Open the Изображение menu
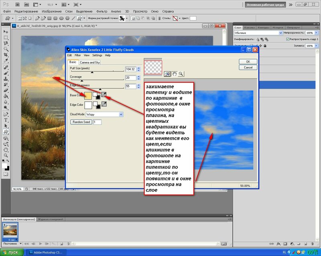The height and width of the screenshot is (256, 321). [x=52, y=12]
